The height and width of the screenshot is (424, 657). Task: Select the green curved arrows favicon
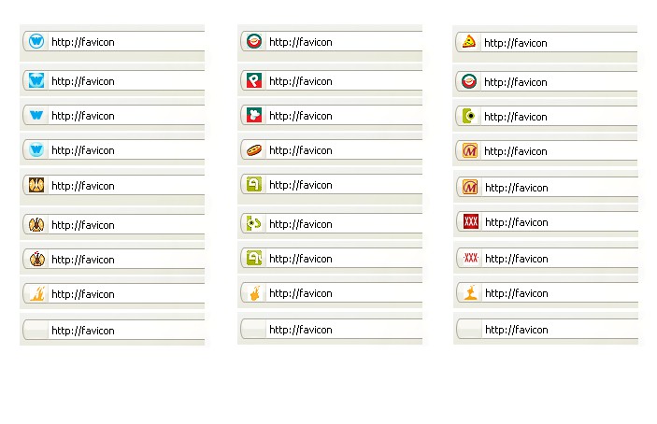pos(253,224)
